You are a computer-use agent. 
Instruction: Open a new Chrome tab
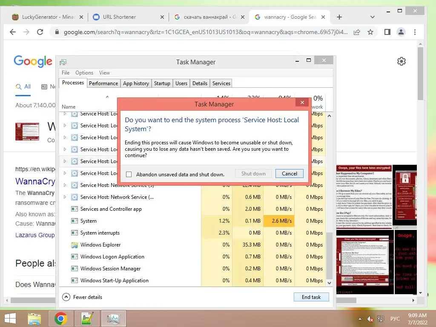point(339,17)
